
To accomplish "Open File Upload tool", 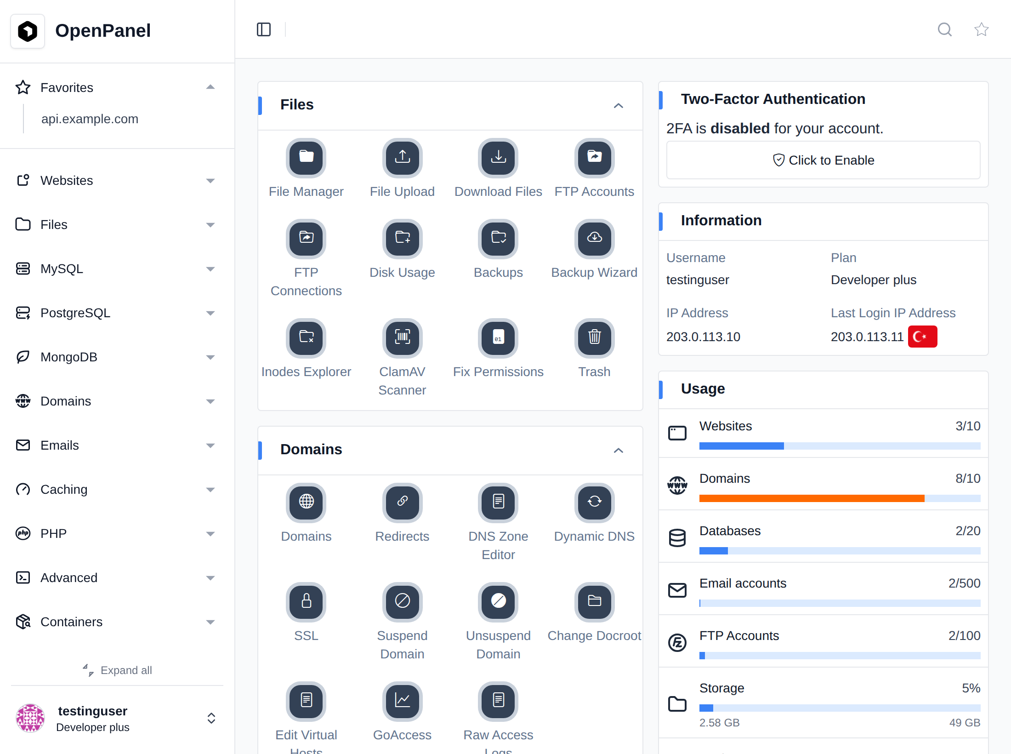I will (x=402, y=158).
